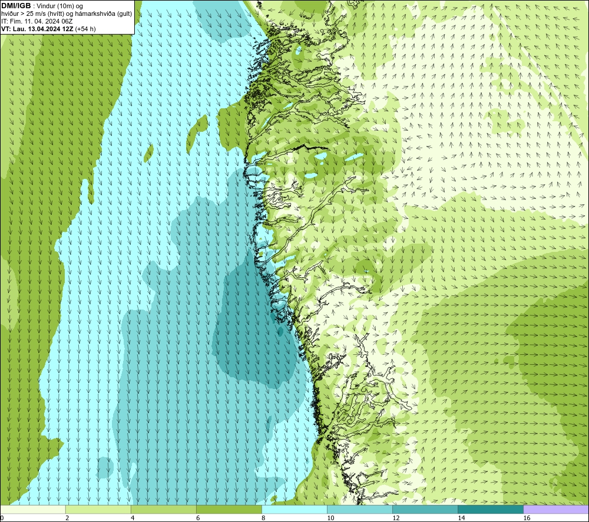Viewport: 589px width, 522px height.
Task: Click the turquoise 10–12 legend swatch
Action: click(x=360, y=509)
